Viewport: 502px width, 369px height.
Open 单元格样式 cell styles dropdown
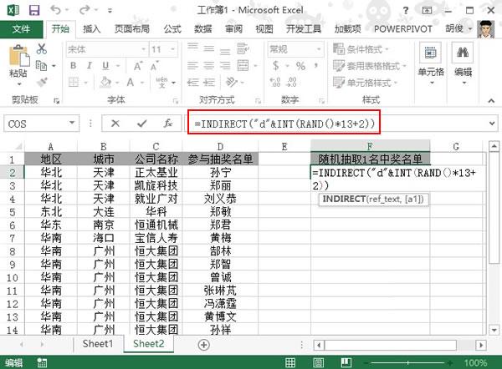click(365, 83)
